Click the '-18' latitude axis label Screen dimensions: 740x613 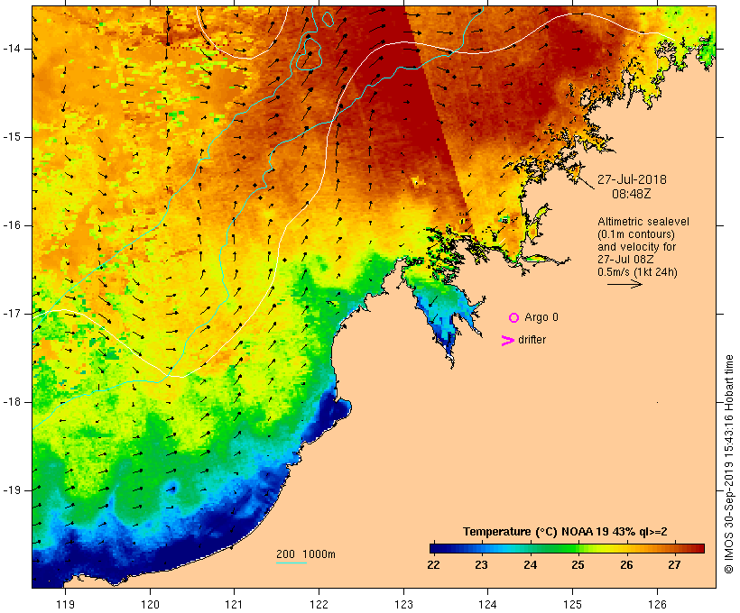click(11, 402)
